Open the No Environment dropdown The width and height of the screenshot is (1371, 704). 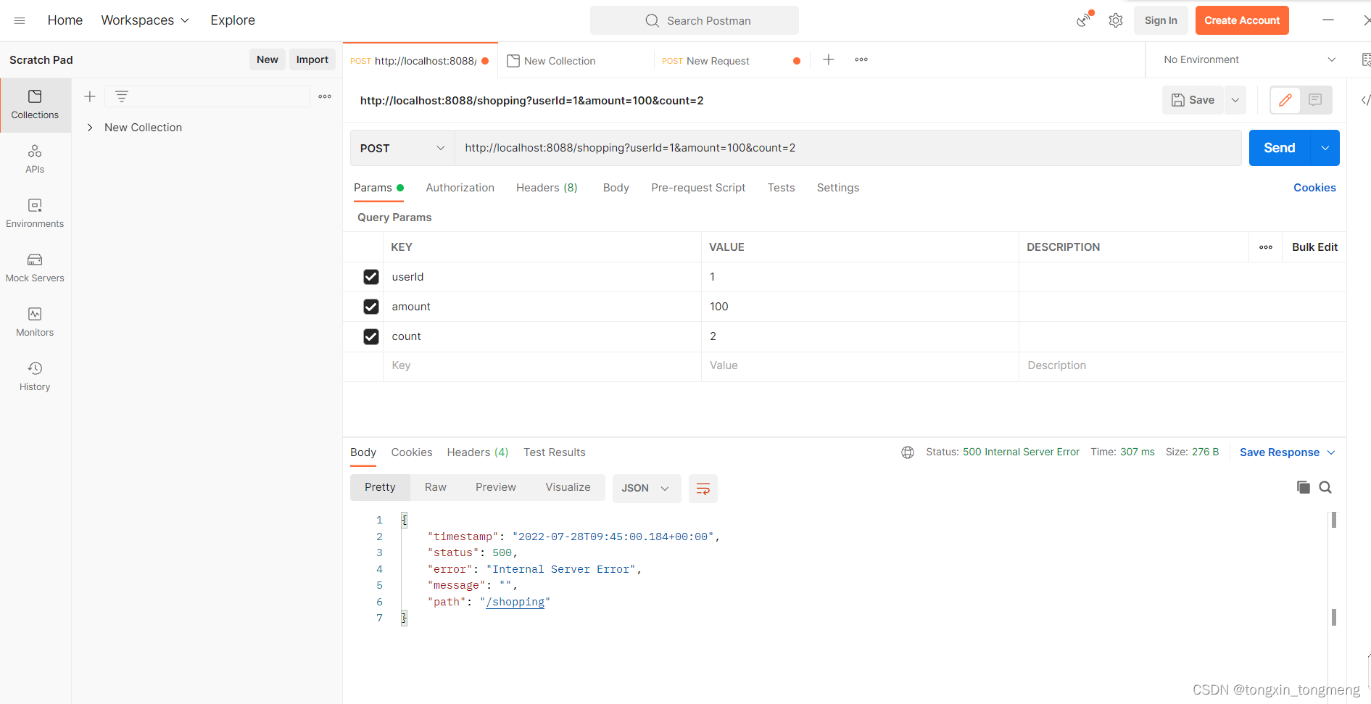(1250, 60)
